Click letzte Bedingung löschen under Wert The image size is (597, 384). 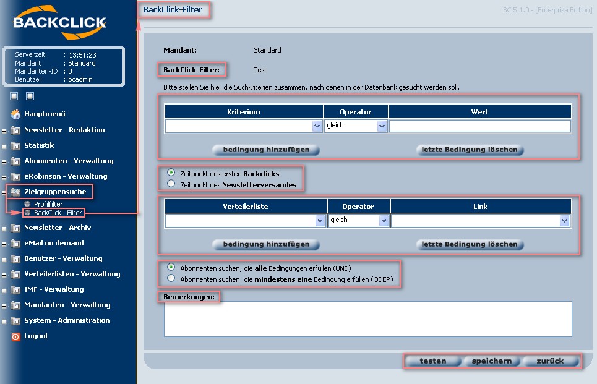[470, 150]
